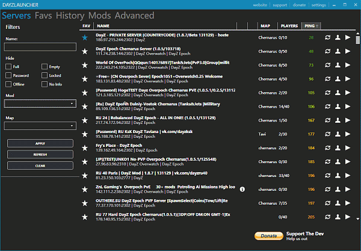Click ping value 177 on the Taviana row
The height and width of the screenshot is (251, 361).
pyautogui.click(x=311, y=134)
